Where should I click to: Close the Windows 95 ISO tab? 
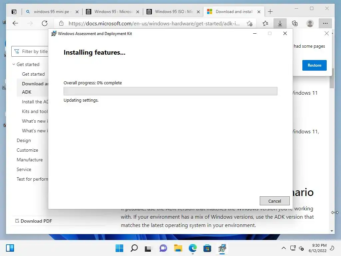pyautogui.click(x=198, y=12)
